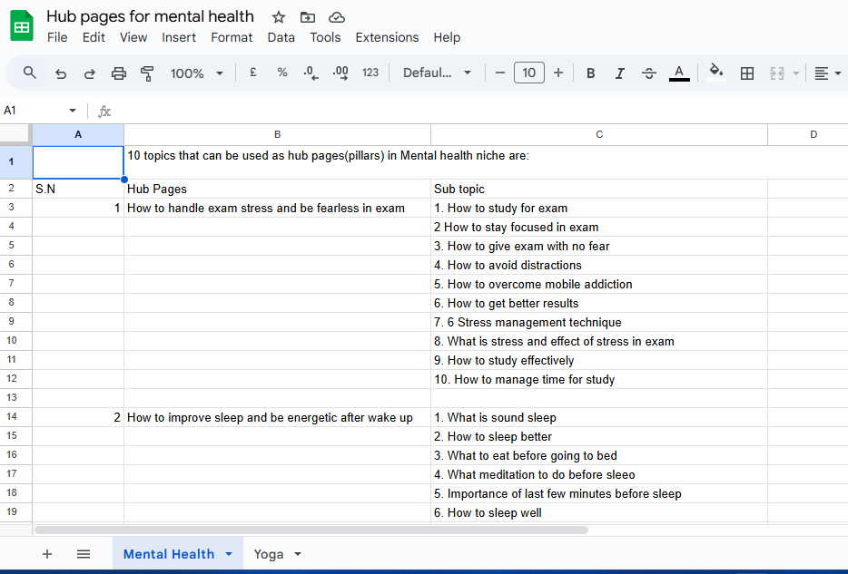Open the zoom 100% dropdown
848x574 pixels.
(x=196, y=73)
